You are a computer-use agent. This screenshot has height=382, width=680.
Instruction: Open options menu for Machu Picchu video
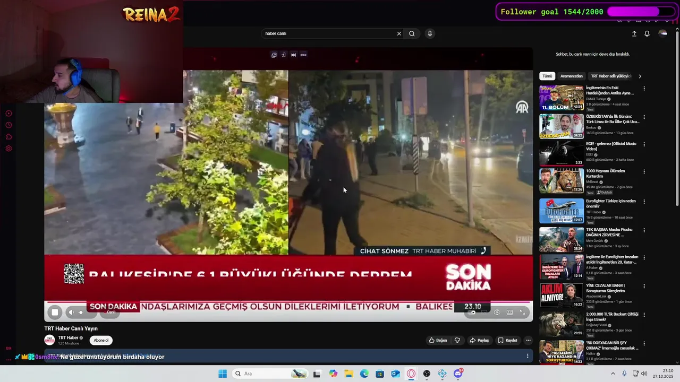pos(644,230)
